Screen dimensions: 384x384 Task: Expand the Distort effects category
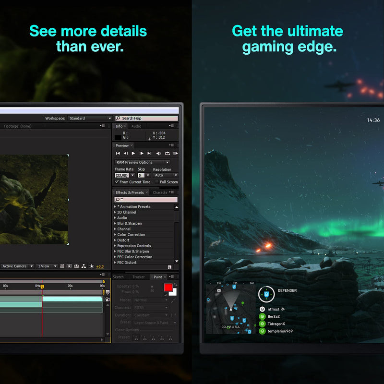pos(115,240)
